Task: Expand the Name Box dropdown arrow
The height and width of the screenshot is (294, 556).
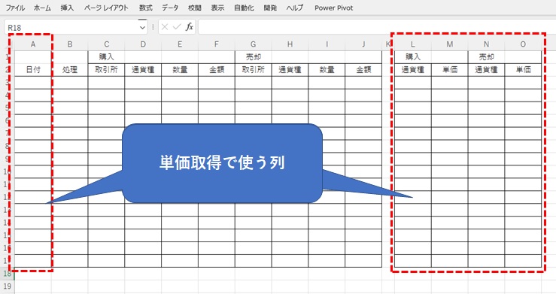Action: point(142,27)
